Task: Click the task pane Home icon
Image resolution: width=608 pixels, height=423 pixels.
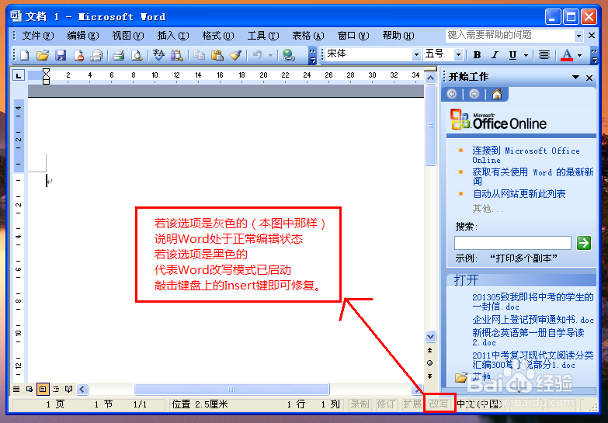Action: click(x=497, y=94)
